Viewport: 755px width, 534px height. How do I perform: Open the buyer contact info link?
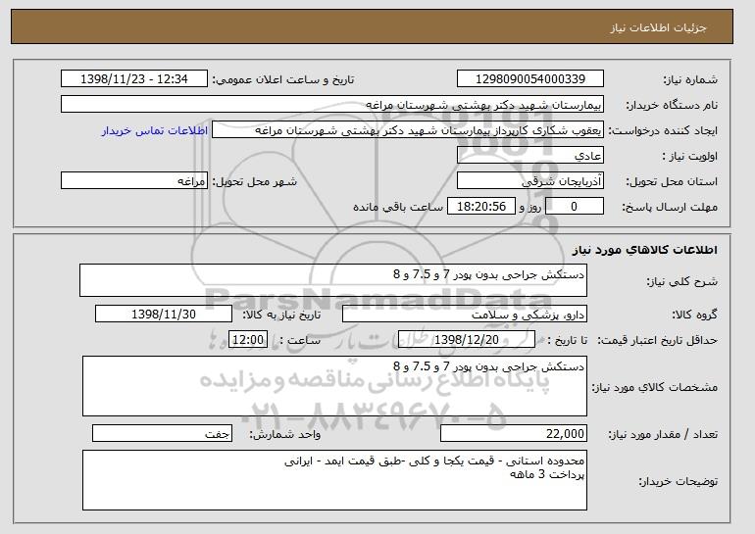(155, 131)
